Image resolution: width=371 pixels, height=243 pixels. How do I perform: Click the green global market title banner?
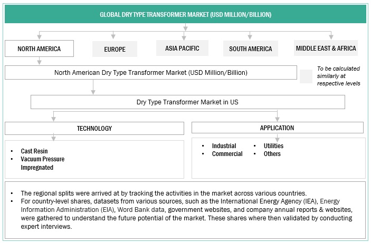coord(185,14)
